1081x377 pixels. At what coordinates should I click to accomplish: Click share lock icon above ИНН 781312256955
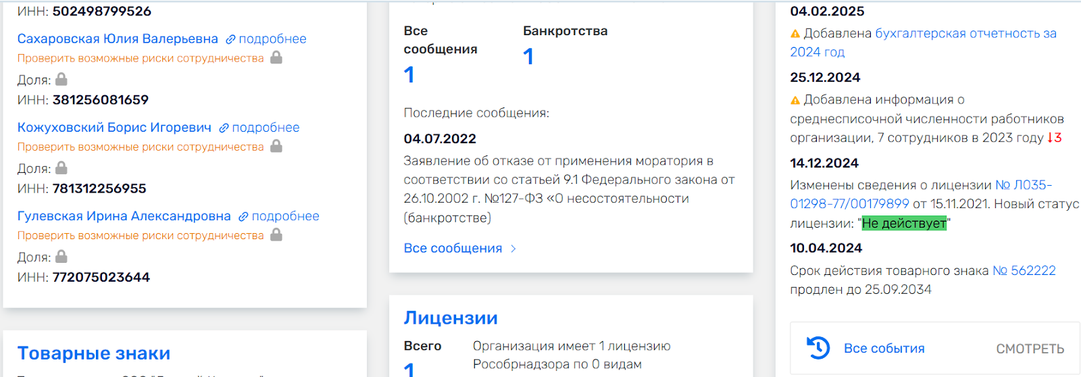pos(61,168)
